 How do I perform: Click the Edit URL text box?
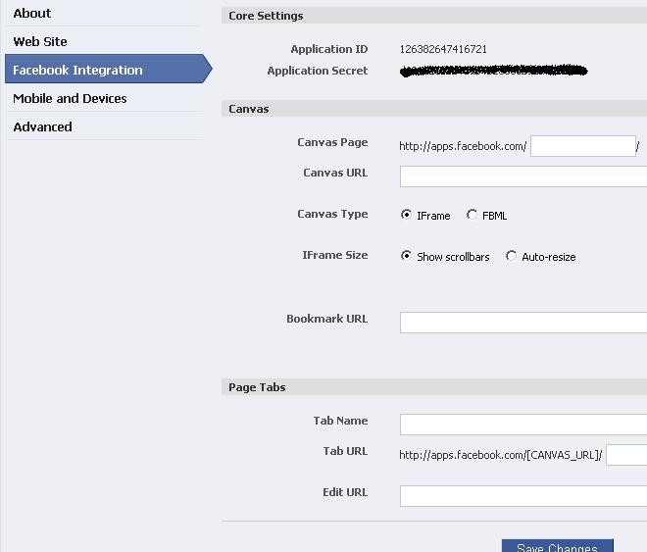523,496
